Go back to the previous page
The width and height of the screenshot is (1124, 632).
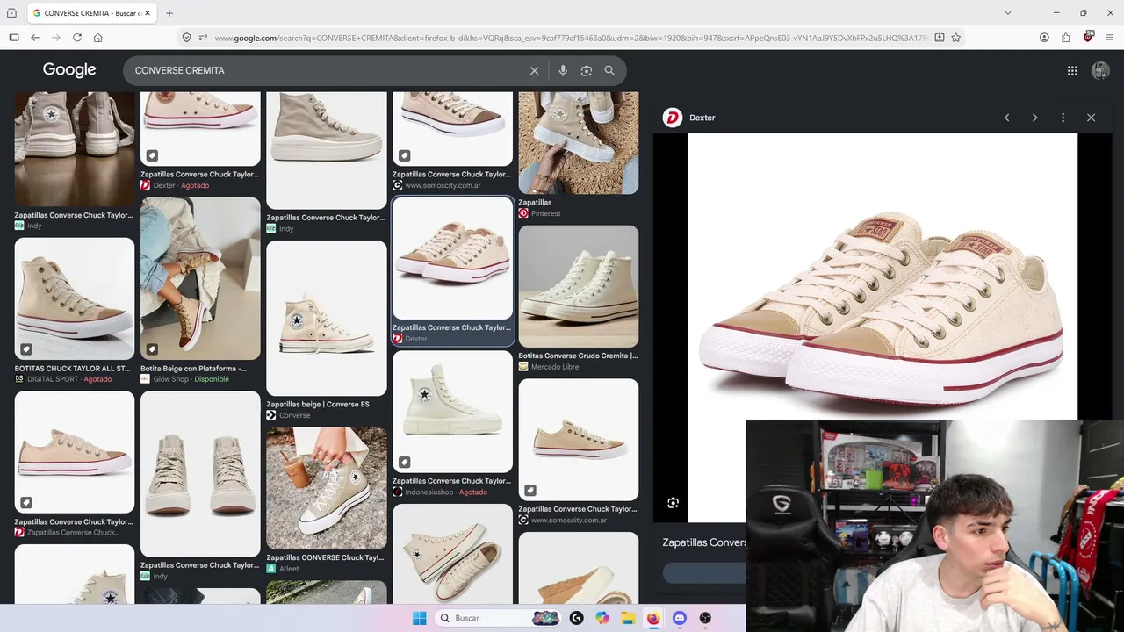(x=35, y=38)
